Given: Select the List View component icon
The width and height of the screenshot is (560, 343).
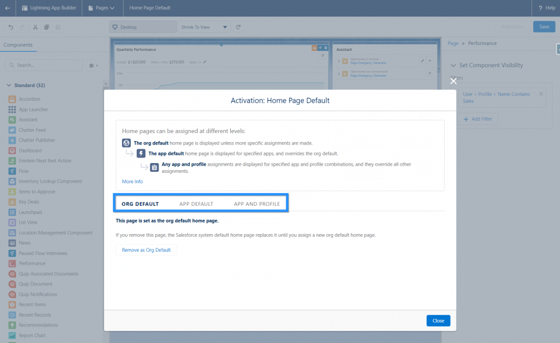Looking at the screenshot, I should tap(12, 222).
